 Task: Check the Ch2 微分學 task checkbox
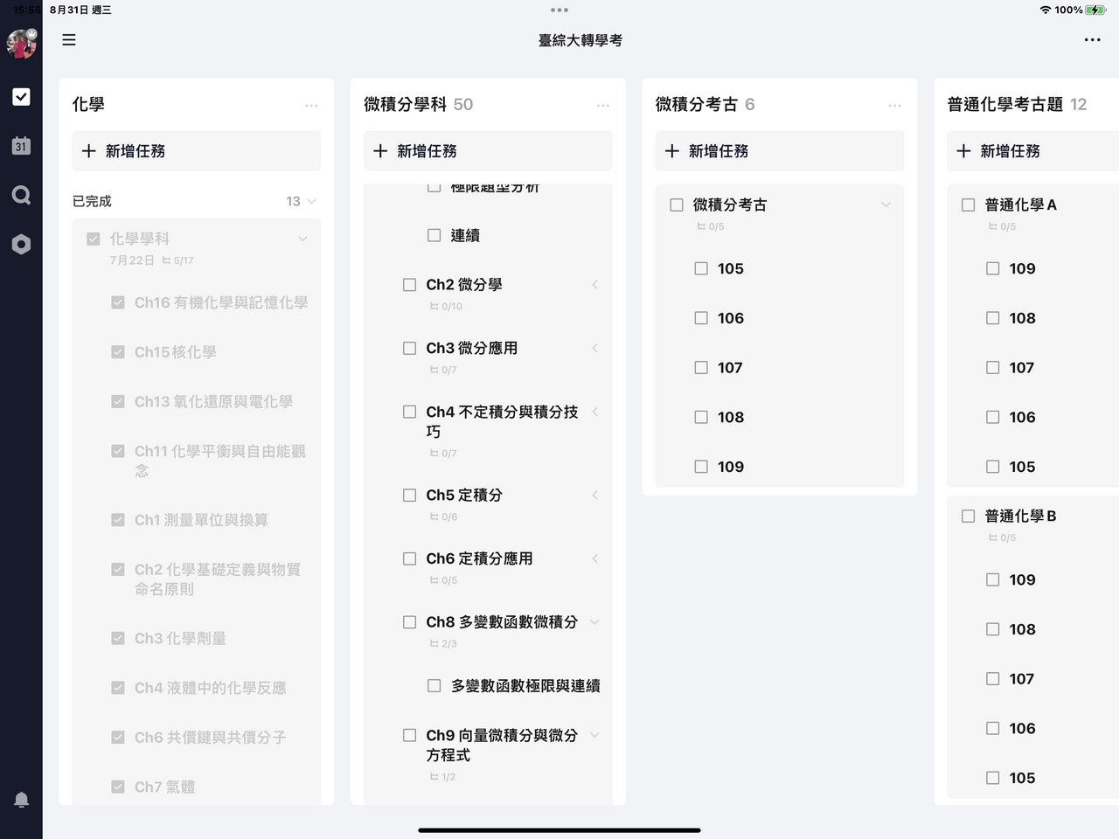(x=409, y=285)
